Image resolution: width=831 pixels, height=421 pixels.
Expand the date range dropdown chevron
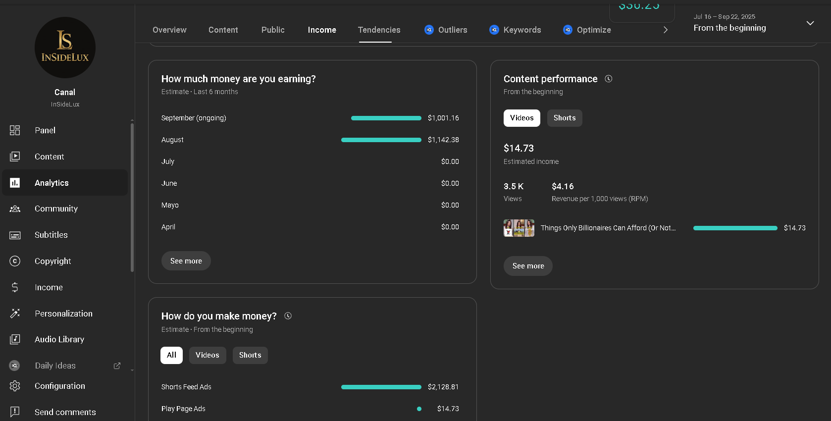[x=810, y=23]
